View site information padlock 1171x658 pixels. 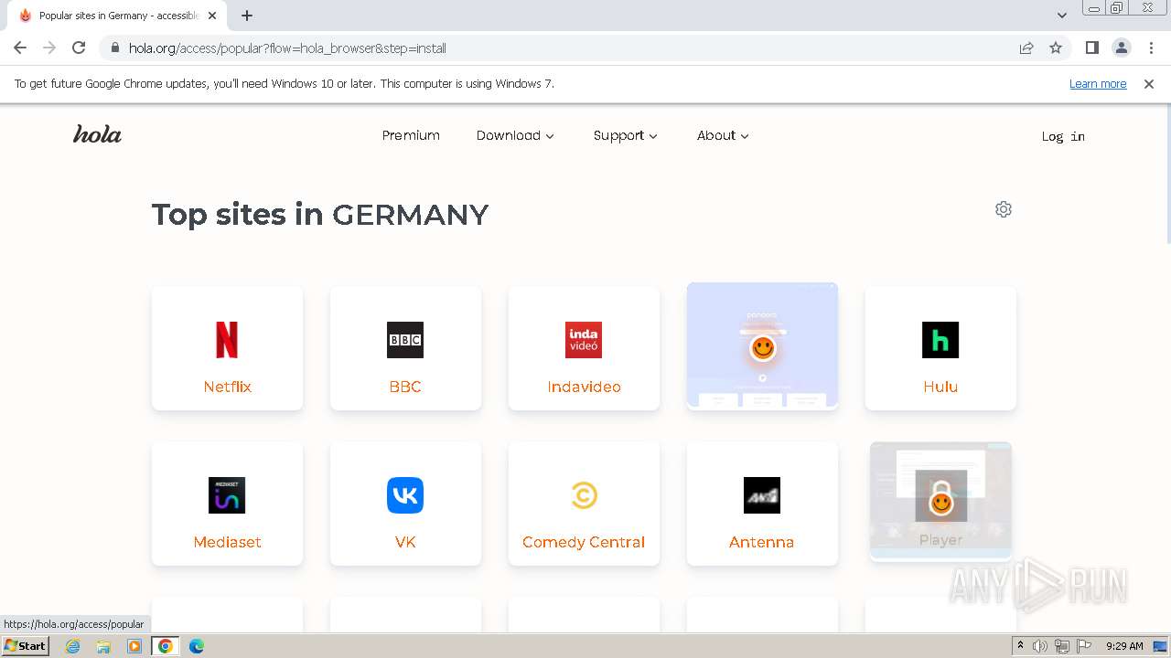115,48
